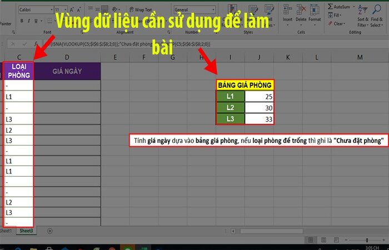Switch to the Sheet1 tab
Screen dimensions: 389x250
tap(6, 231)
